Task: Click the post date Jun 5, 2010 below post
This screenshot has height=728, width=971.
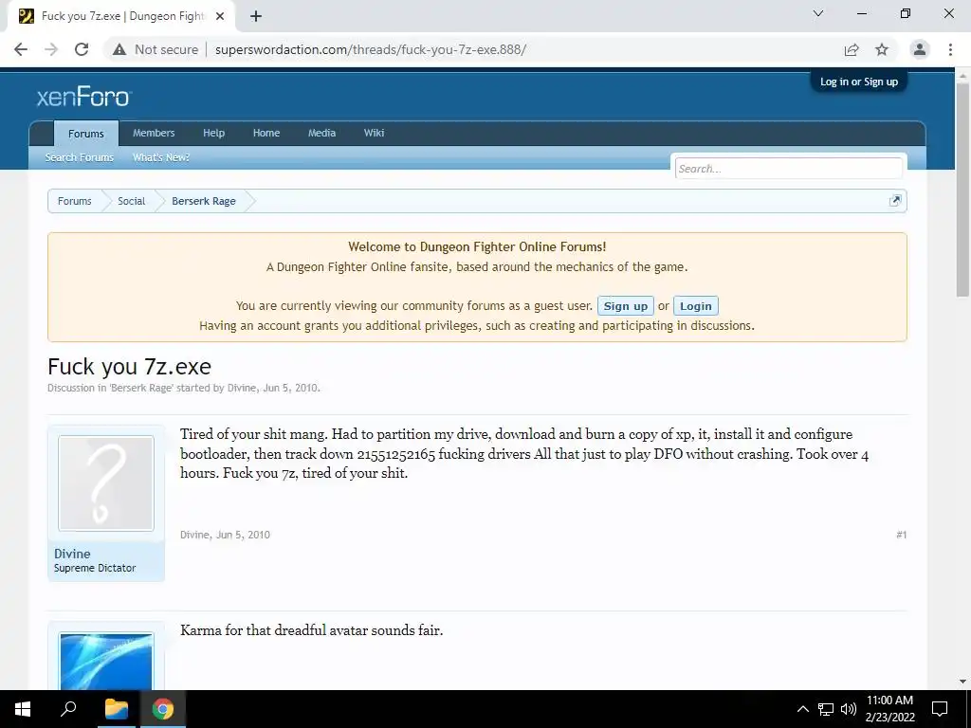Action: click(243, 535)
